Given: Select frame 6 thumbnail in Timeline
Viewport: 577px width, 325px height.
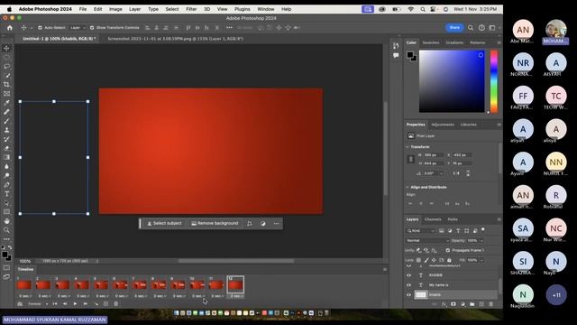Looking at the screenshot, I should [120, 285].
